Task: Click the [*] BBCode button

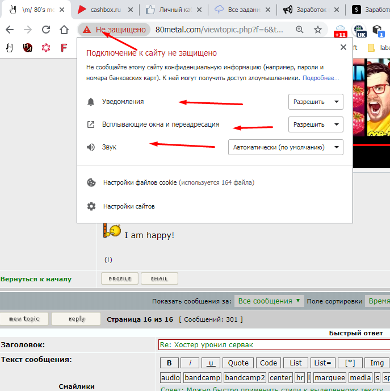Action: (x=350, y=363)
